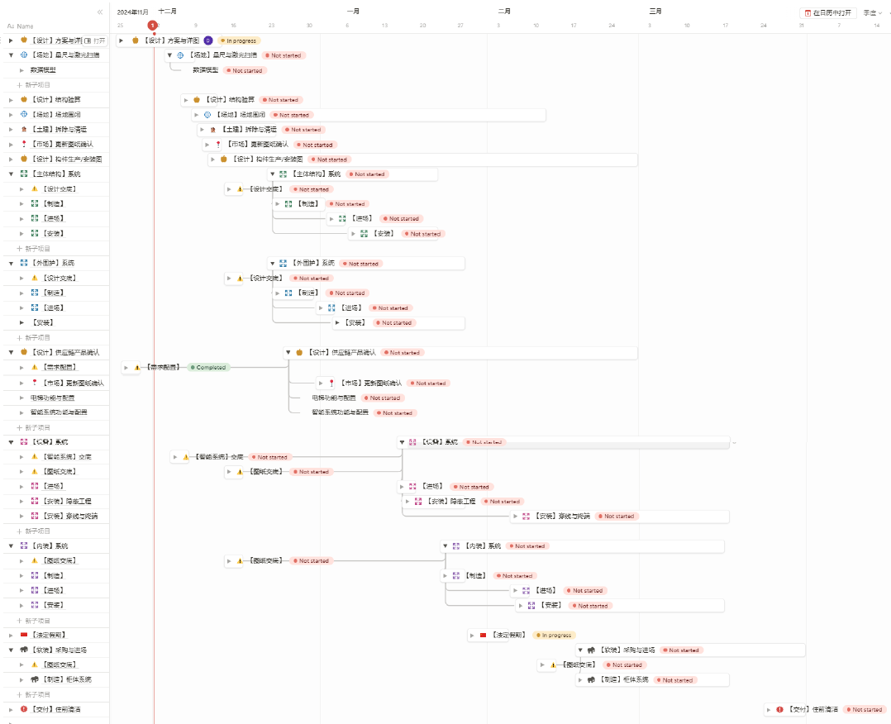
Task: Click In progress tag on 法定假期 bar
Action: 554,636
